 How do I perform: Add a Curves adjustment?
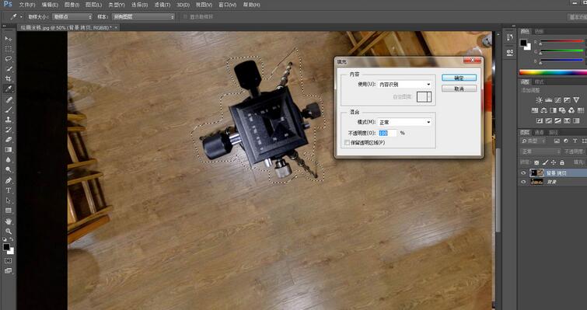(x=557, y=100)
